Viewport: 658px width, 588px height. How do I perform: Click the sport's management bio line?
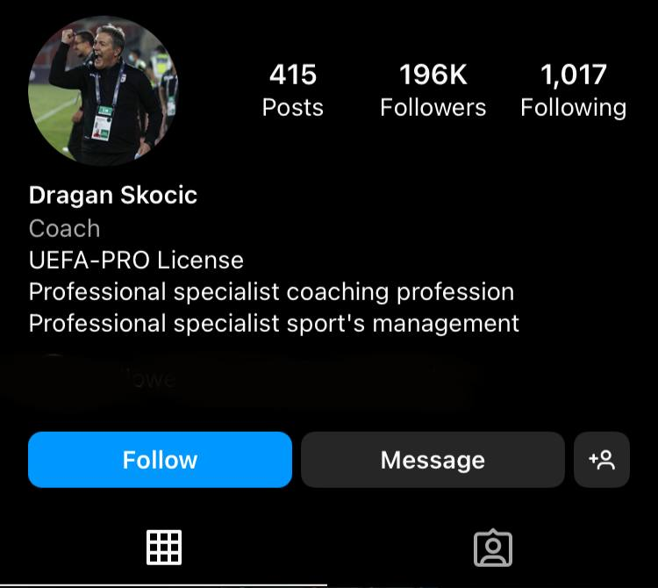[x=274, y=323]
